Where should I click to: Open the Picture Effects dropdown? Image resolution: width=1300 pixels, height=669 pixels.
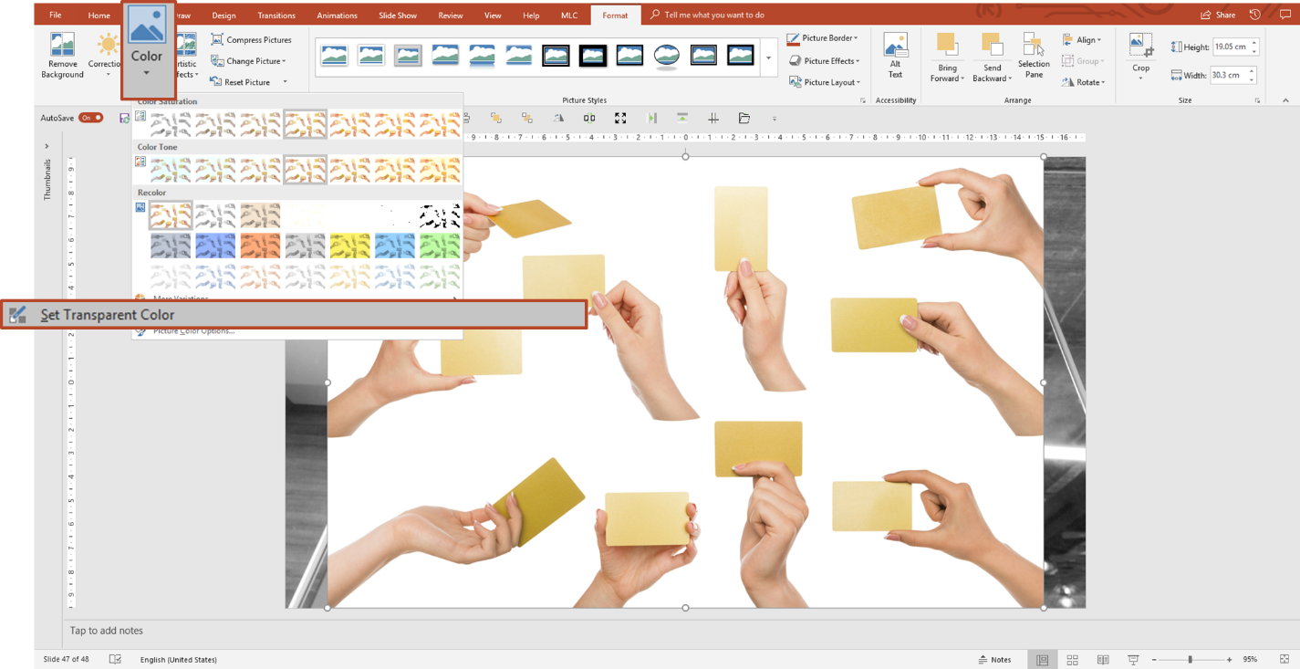pos(823,60)
